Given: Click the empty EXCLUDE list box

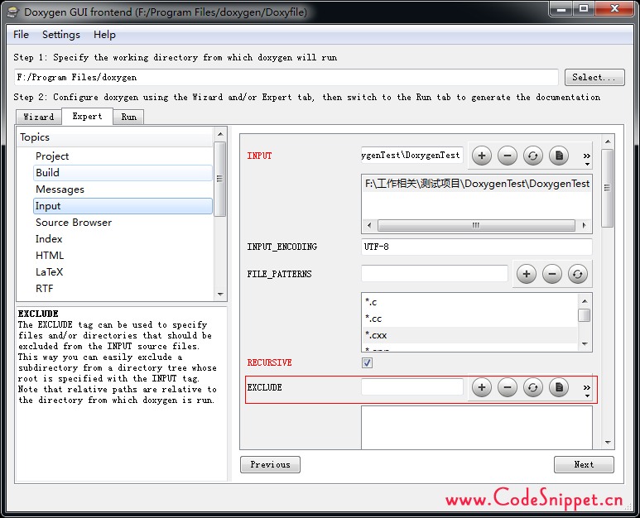Looking at the screenshot, I should (477, 428).
